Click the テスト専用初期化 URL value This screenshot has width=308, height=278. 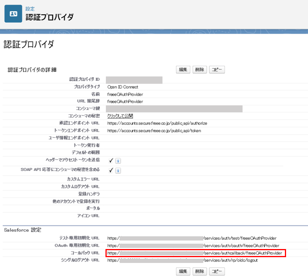pyautogui.click(x=192, y=238)
